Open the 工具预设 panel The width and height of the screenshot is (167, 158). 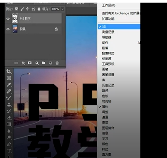[119, 64]
